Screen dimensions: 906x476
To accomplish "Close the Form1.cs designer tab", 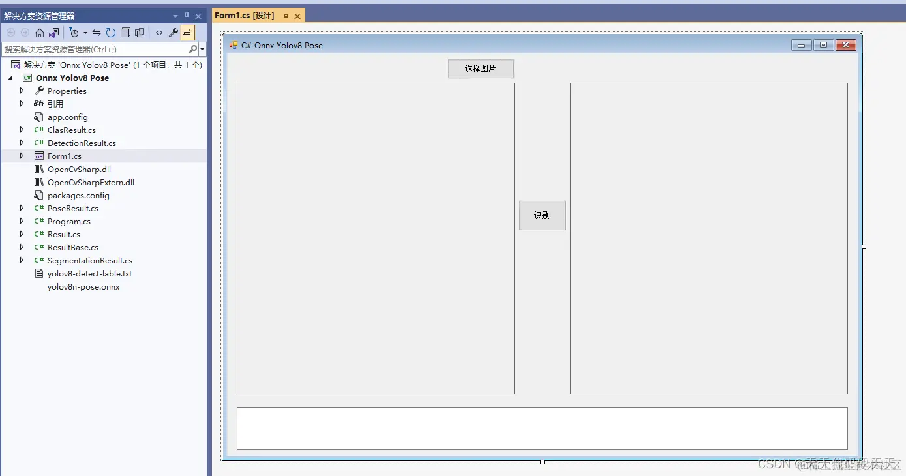I will click(297, 16).
